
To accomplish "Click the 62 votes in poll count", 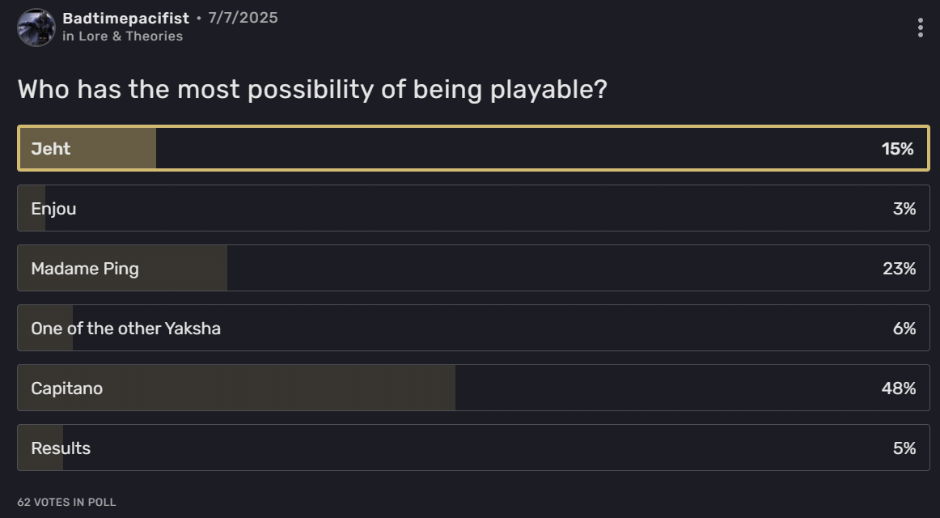I will pyautogui.click(x=66, y=503).
